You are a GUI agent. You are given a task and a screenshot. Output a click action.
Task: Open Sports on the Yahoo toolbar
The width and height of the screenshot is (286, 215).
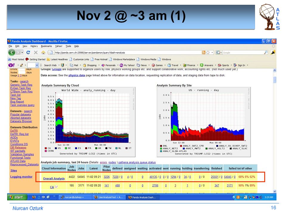[x=223, y=65]
